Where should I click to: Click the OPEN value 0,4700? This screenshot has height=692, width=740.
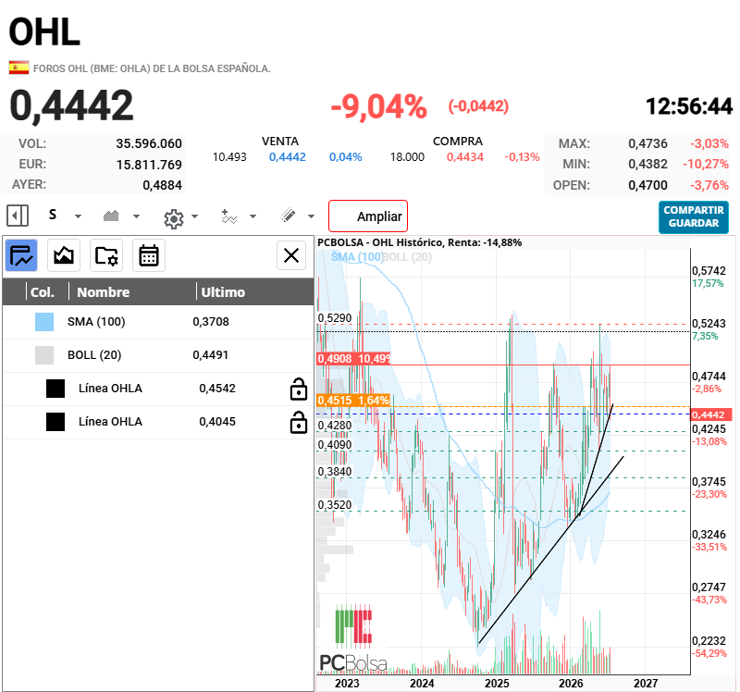coord(647,185)
